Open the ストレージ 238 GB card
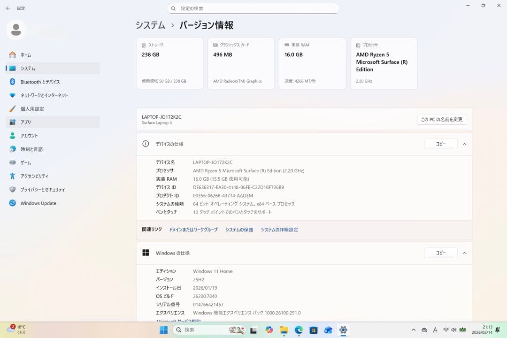This screenshot has width=507, height=338. pos(170,63)
